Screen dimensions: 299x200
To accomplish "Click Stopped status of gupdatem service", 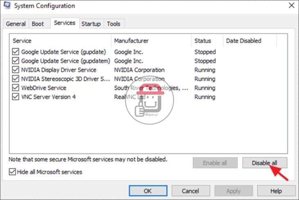I will 205,61.
